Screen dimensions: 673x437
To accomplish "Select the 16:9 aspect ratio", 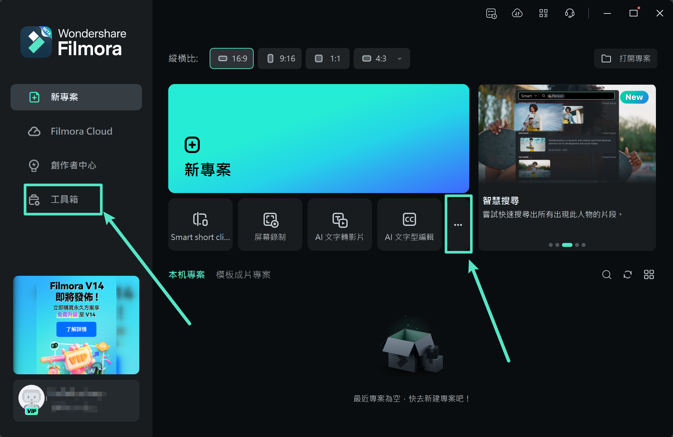I will tap(232, 58).
